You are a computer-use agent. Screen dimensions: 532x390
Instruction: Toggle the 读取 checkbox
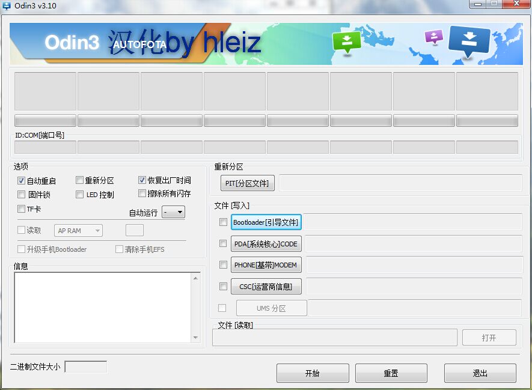[x=21, y=230]
